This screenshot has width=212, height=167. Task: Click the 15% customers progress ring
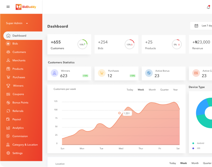pos(82,44)
